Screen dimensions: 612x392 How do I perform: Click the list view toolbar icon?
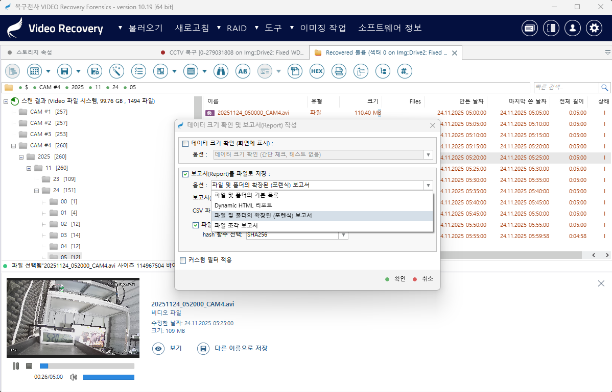point(191,71)
